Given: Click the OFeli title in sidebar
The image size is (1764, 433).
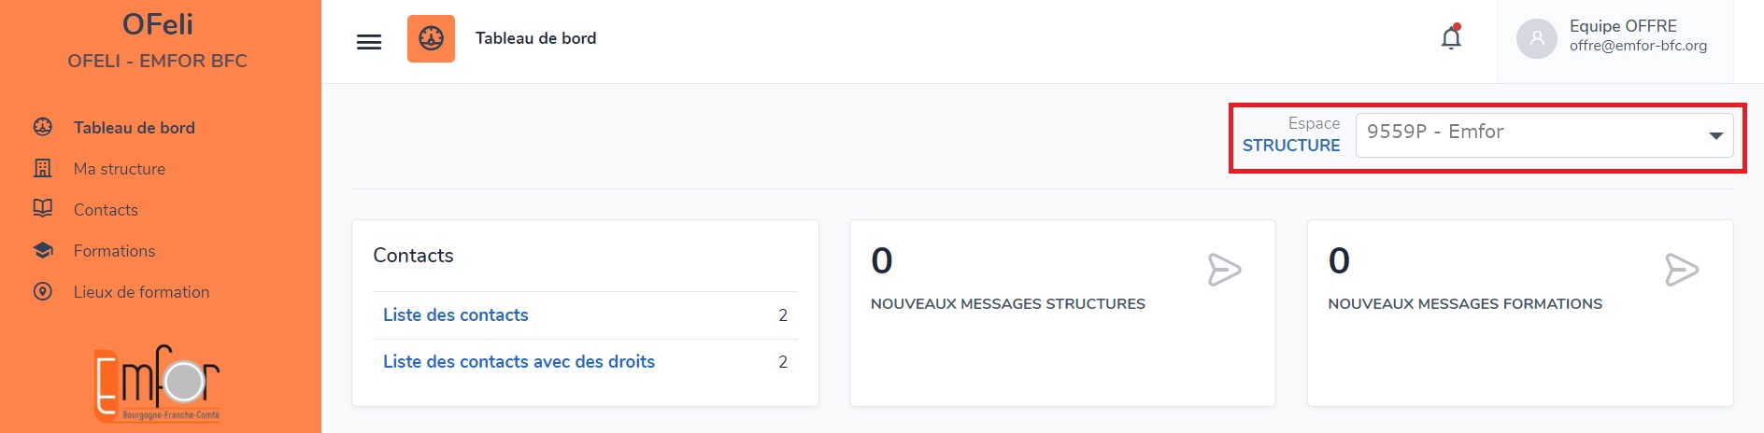Looking at the screenshot, I should coord(158,24).
